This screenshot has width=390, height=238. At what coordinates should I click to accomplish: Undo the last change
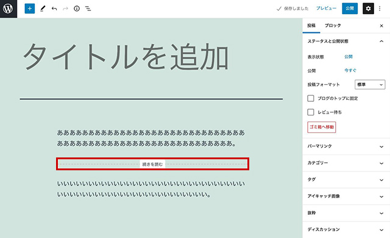54,9
